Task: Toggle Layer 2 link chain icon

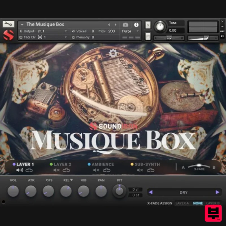Action: point(66,170)
